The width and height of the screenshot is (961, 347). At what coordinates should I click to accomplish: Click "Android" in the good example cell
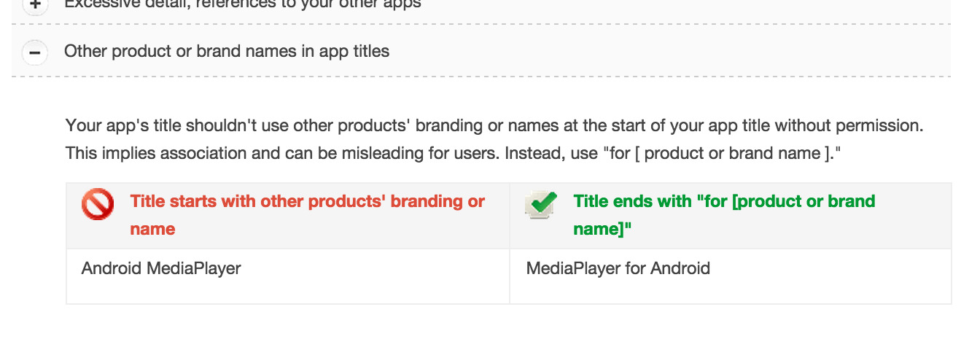pos(680,268)
